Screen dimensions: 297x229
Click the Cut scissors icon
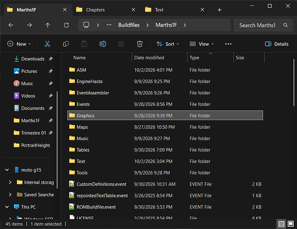(48, 44)
